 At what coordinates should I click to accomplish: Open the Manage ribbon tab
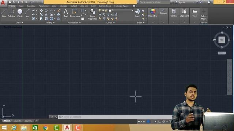point(63,6)
